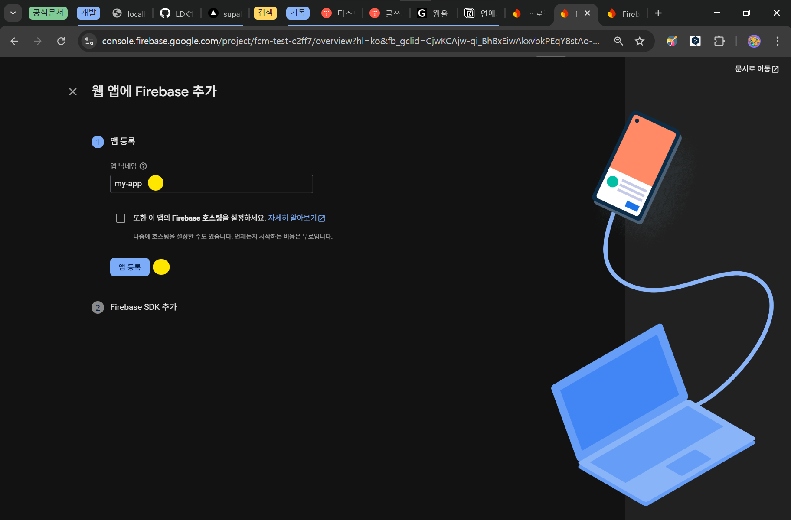791x520 pixels.
Task: Click the 앱 등록 button
Action: click(x=130, y=267)
